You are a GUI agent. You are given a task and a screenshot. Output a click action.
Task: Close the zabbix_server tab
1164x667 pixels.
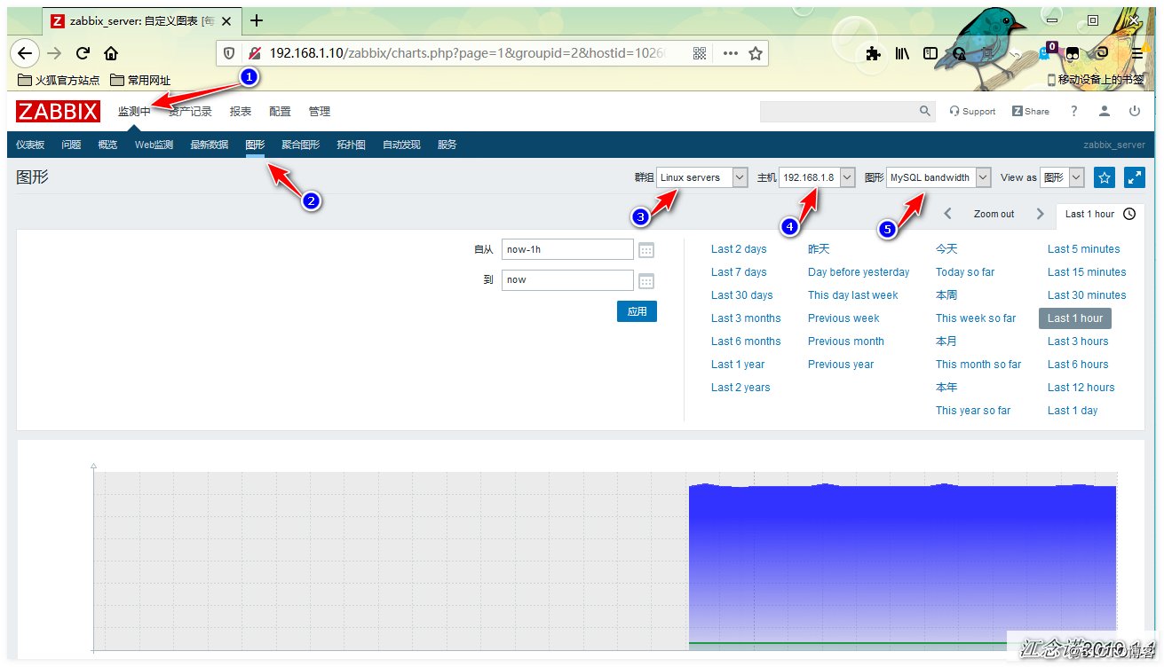click(228, 20)
